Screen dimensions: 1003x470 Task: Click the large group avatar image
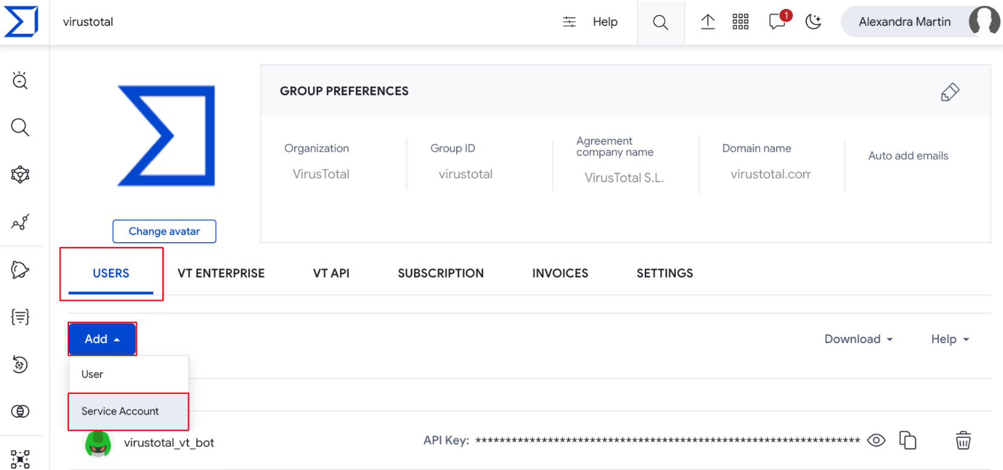166,136
